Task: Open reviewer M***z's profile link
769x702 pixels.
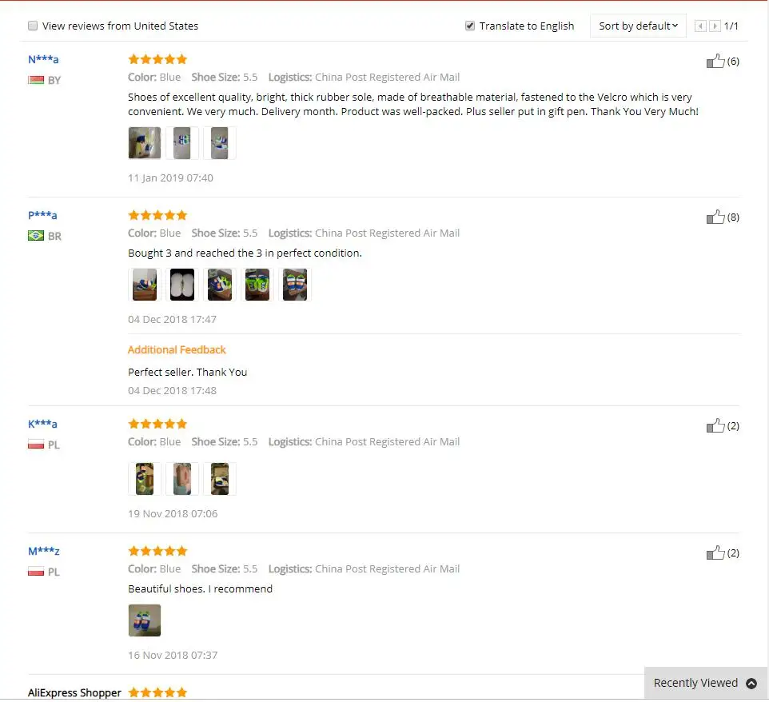Action: point(44,551)
